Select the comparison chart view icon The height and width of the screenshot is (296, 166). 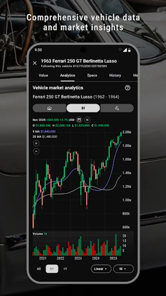(x=117, y=108)
